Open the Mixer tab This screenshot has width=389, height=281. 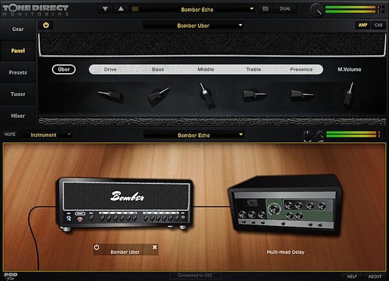18,116
